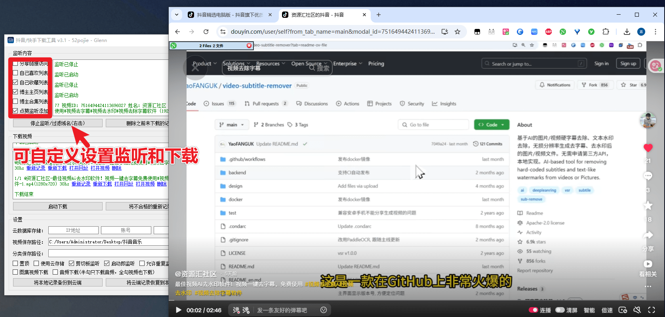Open the Chrome Extensions puzzle icon
Image resolution: width=665 pixels, height=317 pixels.
(606, 32)
